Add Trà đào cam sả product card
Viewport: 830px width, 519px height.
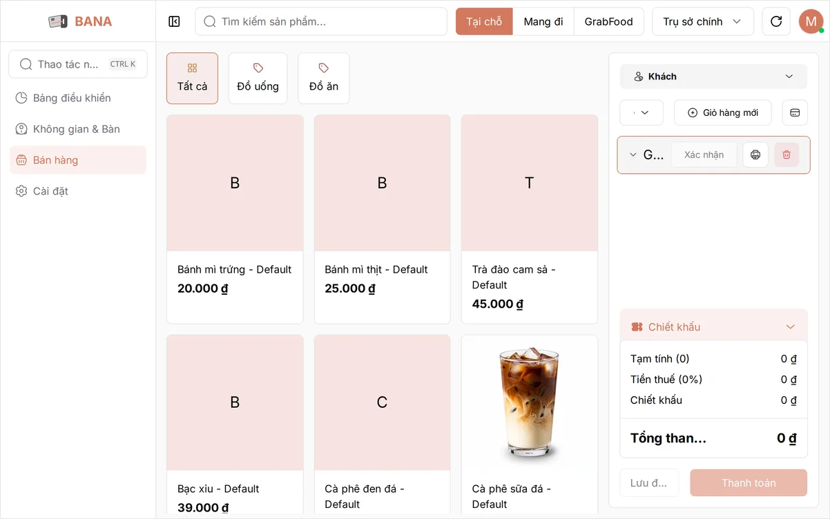click(x=530, y=219)
